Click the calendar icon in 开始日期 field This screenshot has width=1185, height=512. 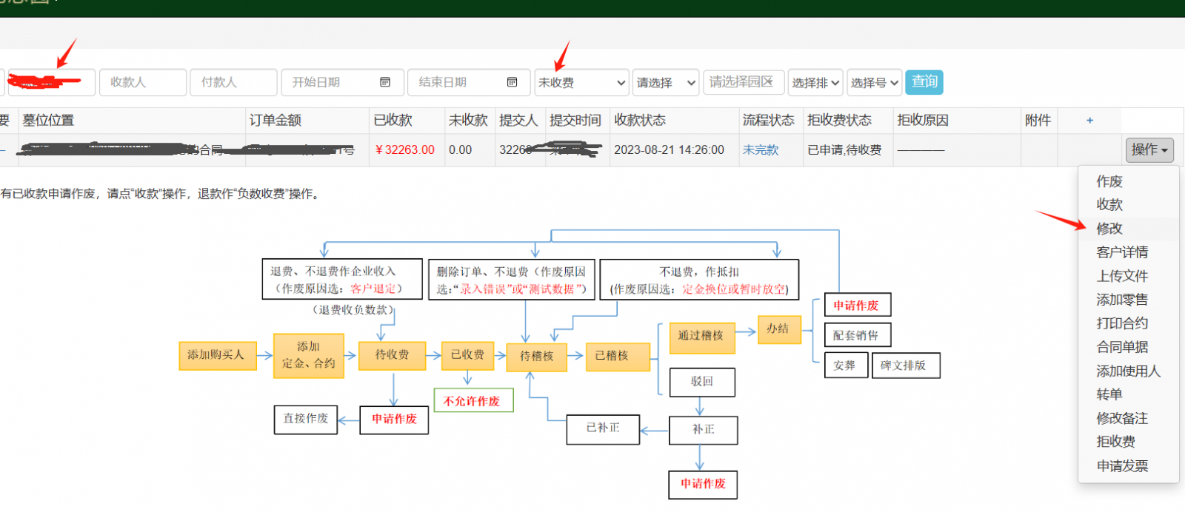point(385,82)
